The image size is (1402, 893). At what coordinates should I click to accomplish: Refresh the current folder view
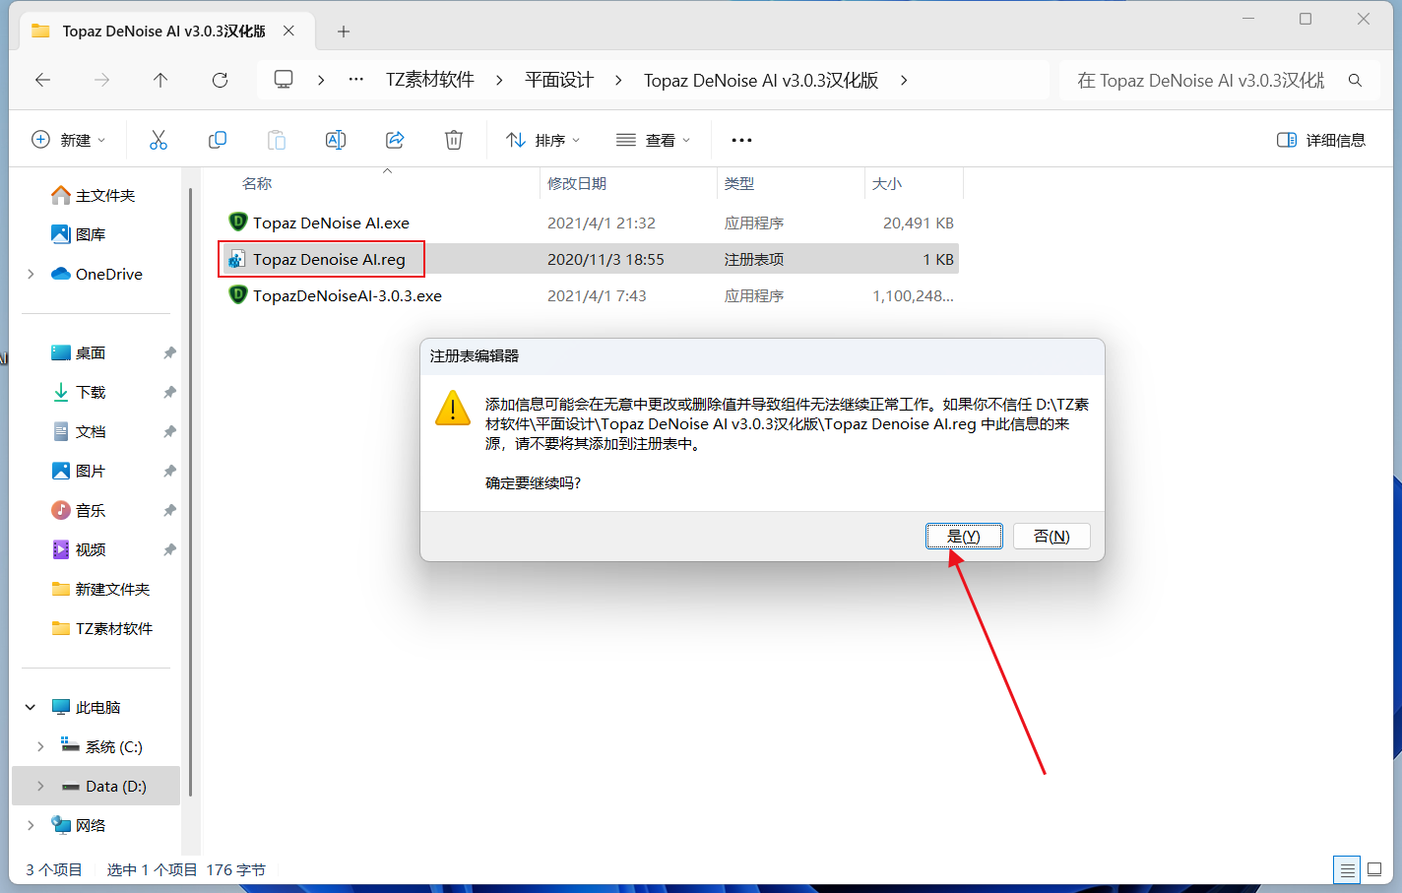(220, 80)
